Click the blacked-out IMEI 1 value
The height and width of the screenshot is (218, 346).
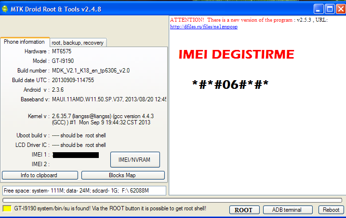[76, 155]
